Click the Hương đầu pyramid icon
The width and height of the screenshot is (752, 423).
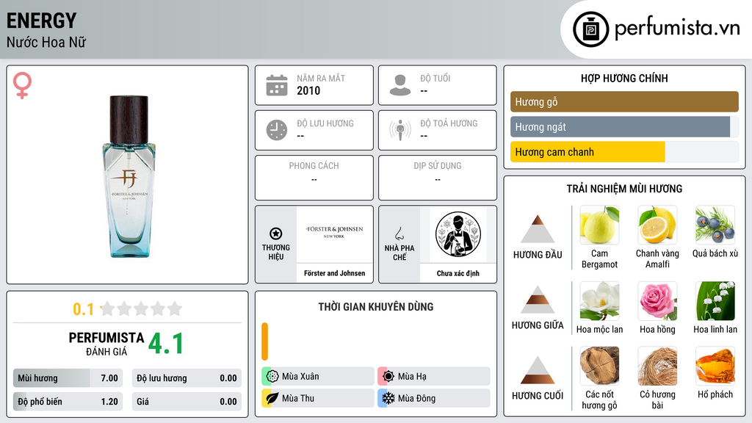pos(538,229)
